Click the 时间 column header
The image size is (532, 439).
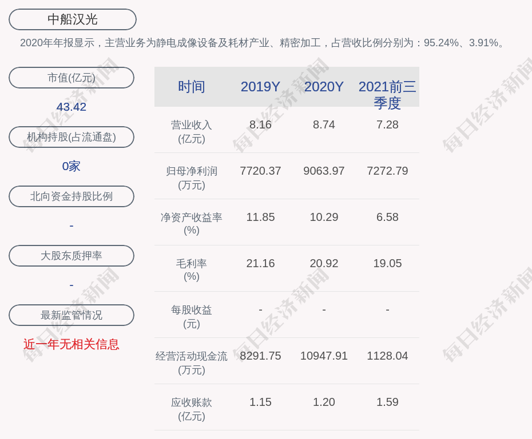(x=192, y=87)
